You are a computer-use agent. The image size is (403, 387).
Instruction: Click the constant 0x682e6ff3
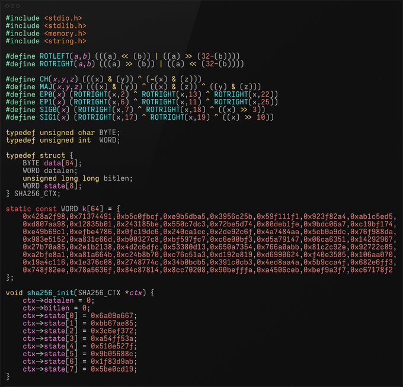[x=372, y=263]
